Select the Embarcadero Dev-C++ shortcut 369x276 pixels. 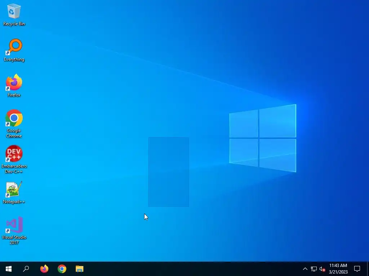pyautogui.click(x=14, y=159)
